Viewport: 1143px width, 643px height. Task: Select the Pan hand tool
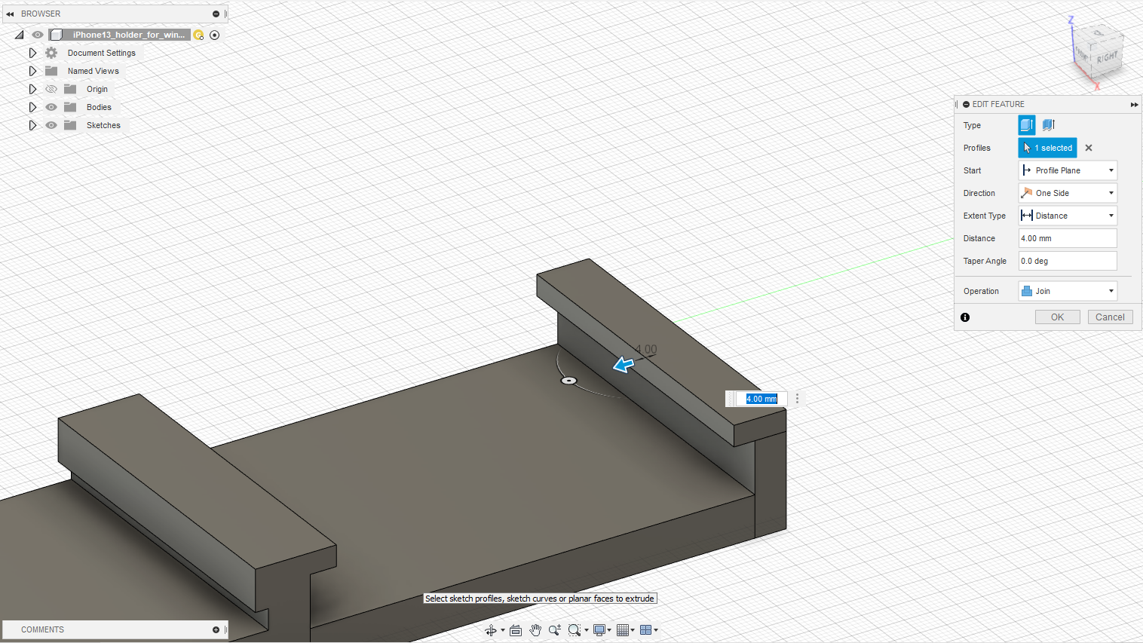tap(535, 630)
